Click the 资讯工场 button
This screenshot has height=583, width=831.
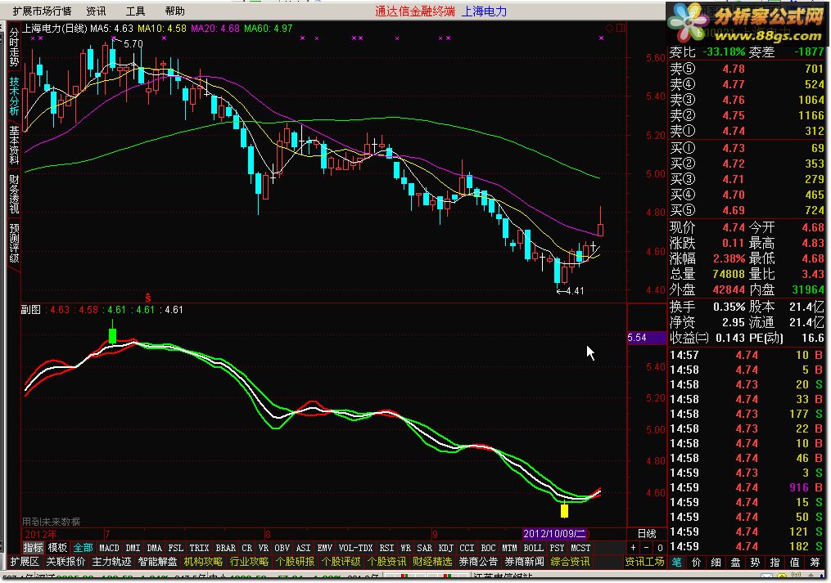[644, 562]
